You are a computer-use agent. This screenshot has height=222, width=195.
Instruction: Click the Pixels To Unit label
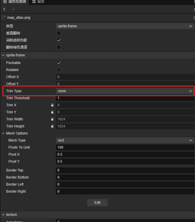[19, 147]
